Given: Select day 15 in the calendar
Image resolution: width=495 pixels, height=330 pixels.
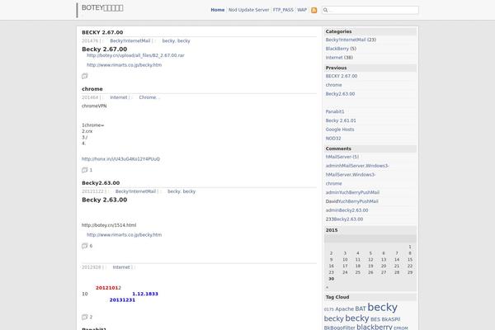Looking at the screenshot, I should (x=410, y=260).
